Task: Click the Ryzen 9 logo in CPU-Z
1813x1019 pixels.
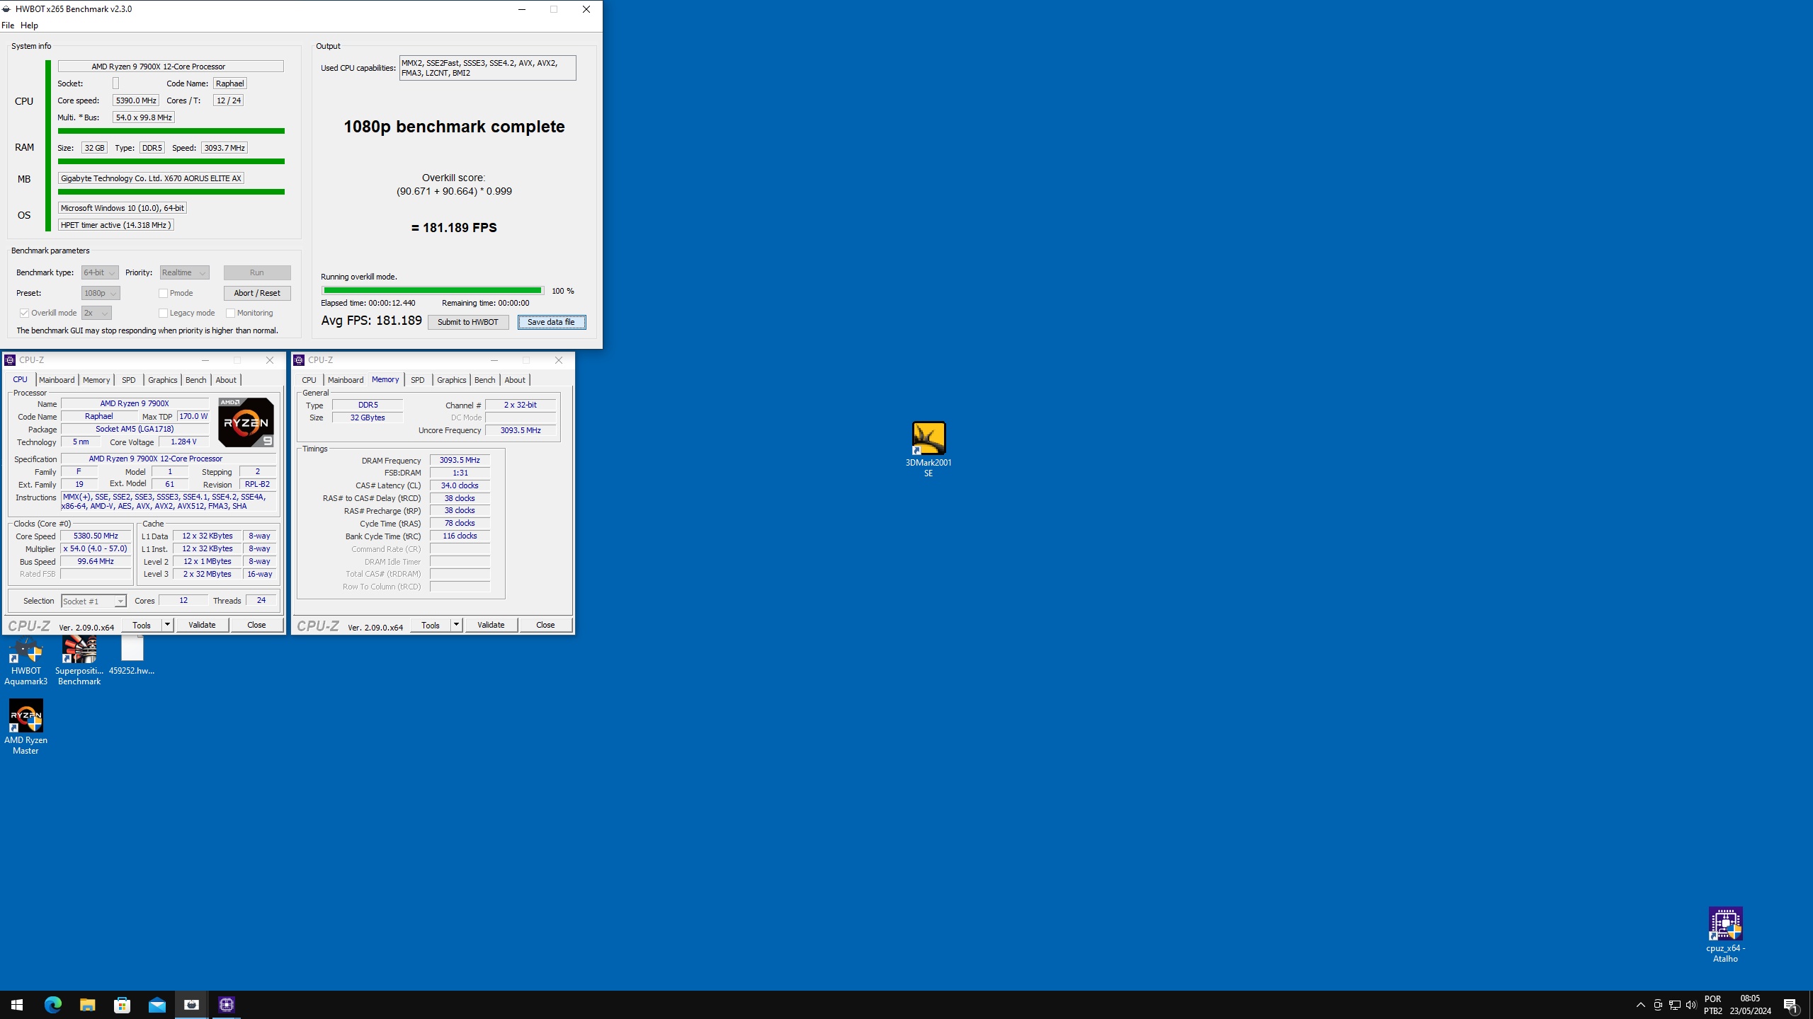Action: [246, 422]
